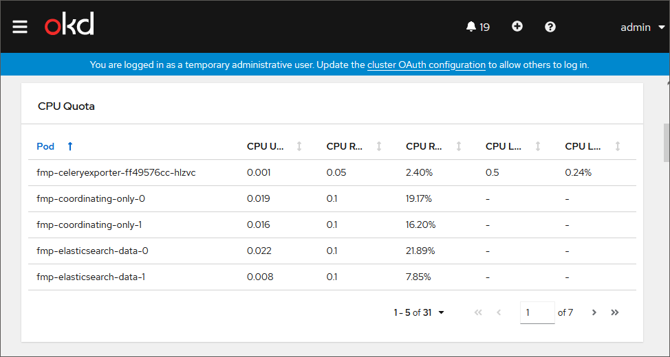
Task: Open the cluster OAuth configuration link
Action: (x=426, y=65)
